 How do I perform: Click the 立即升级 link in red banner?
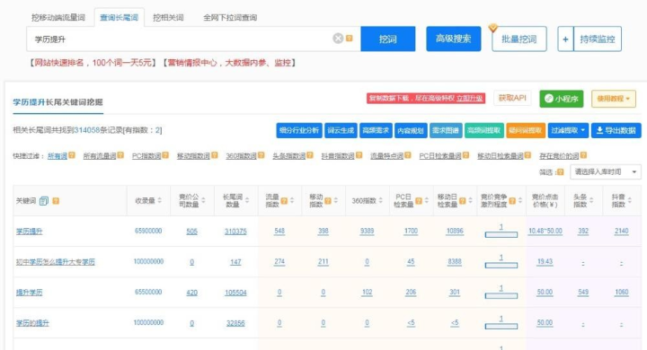[x=470, y=98]
